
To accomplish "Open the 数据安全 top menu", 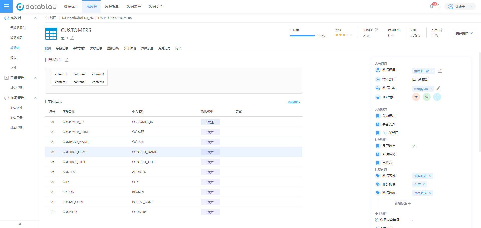I will coord(156,7).
